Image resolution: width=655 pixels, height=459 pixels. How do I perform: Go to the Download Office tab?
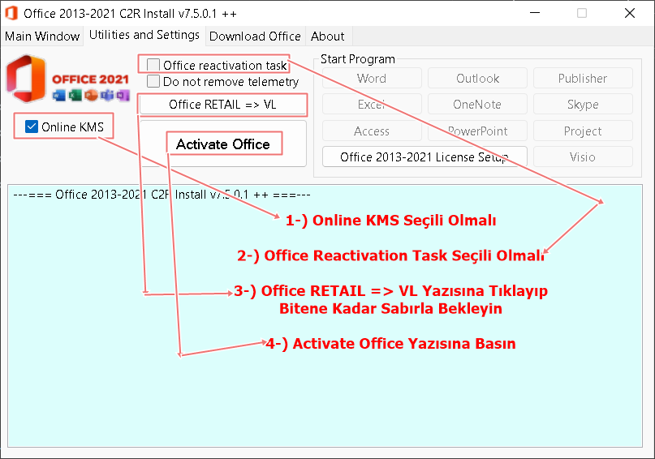click(x=255, y=36)
